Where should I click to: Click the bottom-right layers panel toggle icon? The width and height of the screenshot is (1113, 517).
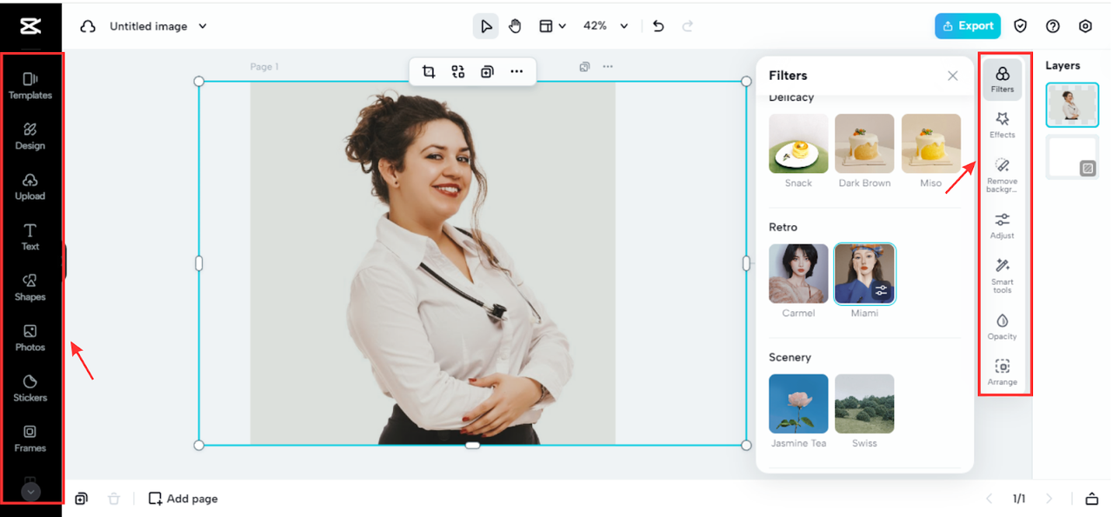tap(1092, 499)
